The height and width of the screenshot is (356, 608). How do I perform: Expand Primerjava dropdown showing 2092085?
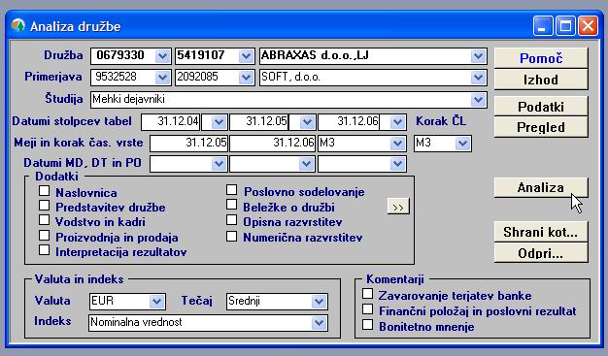(x=247, y=78)
